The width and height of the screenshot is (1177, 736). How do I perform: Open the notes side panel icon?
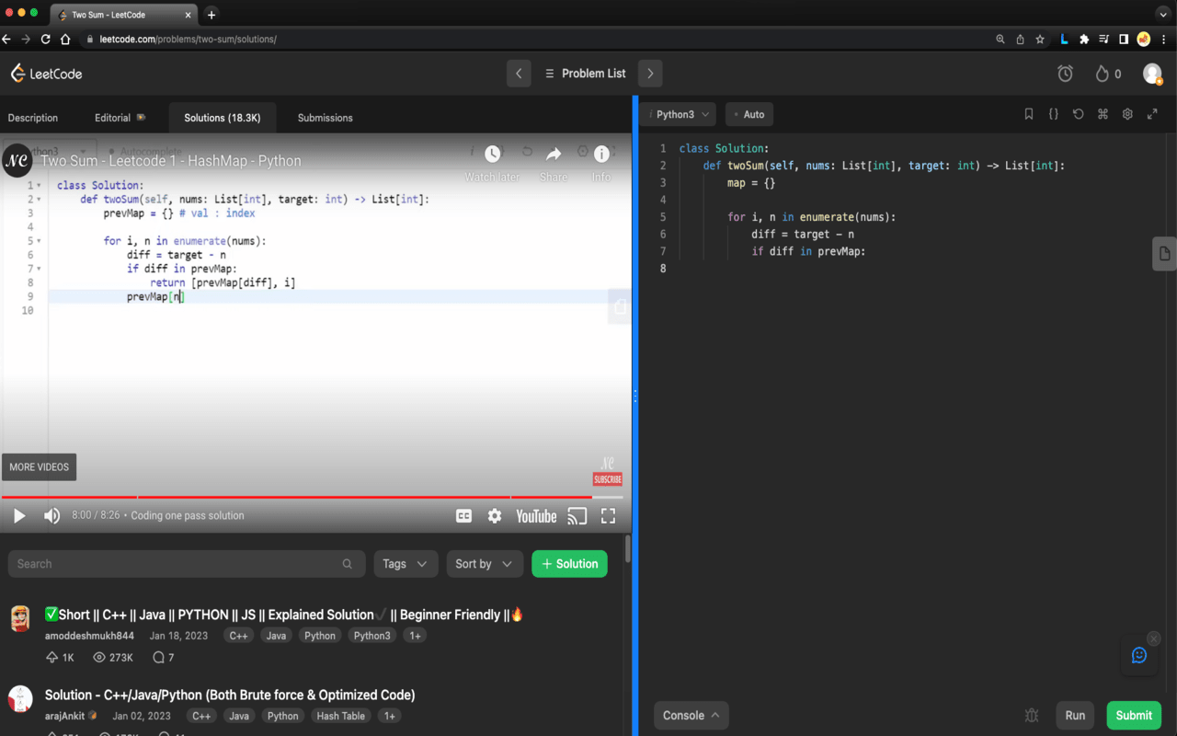click(x=1164, y=254)
